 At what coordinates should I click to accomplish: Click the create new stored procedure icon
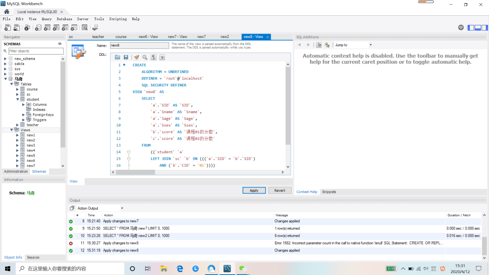(65, 27)
